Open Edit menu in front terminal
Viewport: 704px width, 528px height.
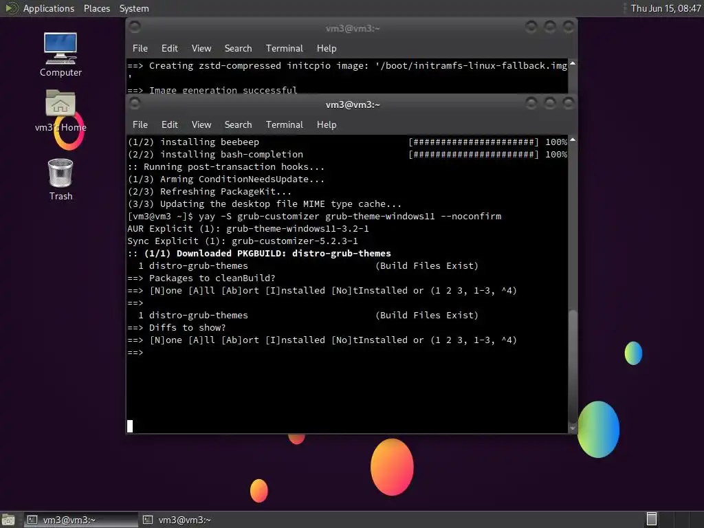169,124
